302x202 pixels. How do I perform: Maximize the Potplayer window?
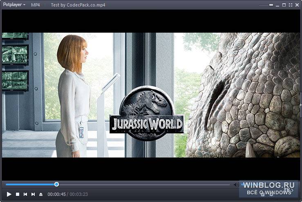pos(284,5)
